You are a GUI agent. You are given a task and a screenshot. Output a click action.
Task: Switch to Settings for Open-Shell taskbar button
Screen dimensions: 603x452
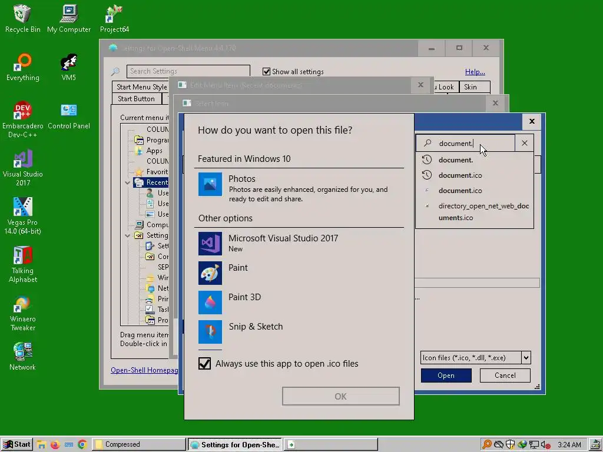click(x=234, y=444)
